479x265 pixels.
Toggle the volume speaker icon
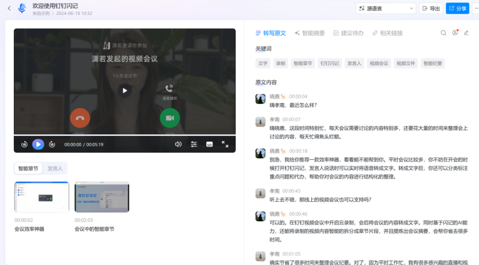[x=178, y=144]
